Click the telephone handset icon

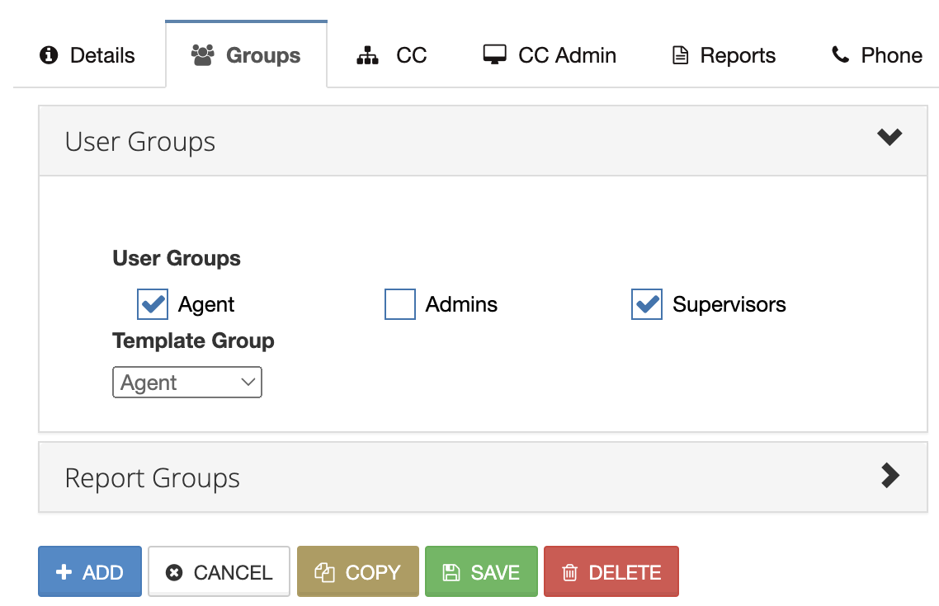pos(840,55)
